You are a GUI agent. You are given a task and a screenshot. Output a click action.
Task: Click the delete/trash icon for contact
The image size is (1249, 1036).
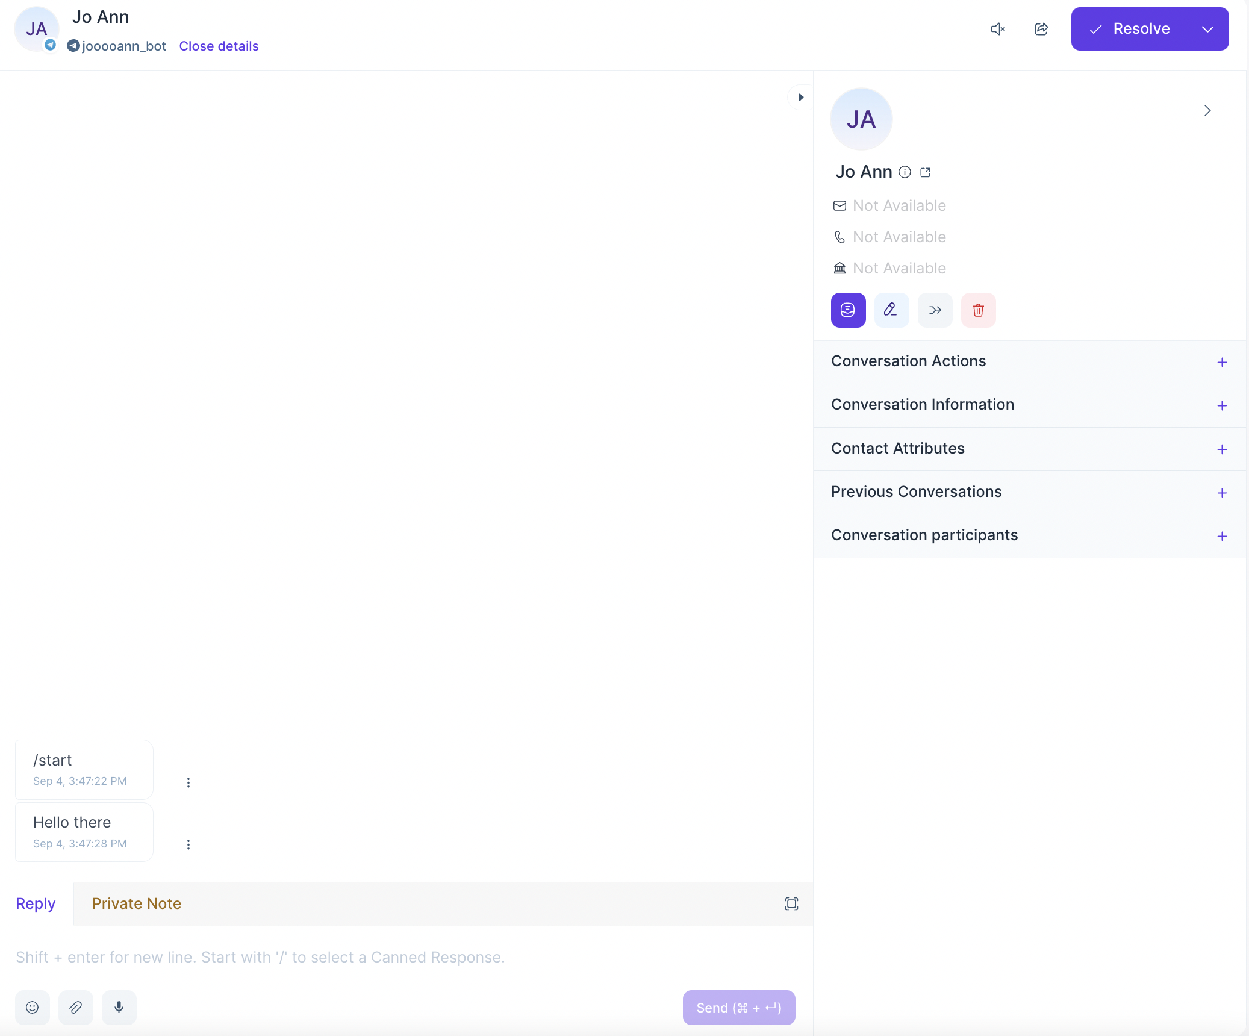[977, 310]
